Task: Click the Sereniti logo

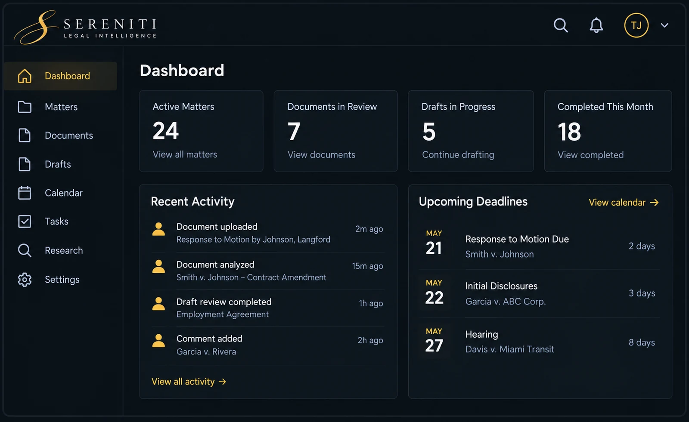Action: click(x=86, y=27)
